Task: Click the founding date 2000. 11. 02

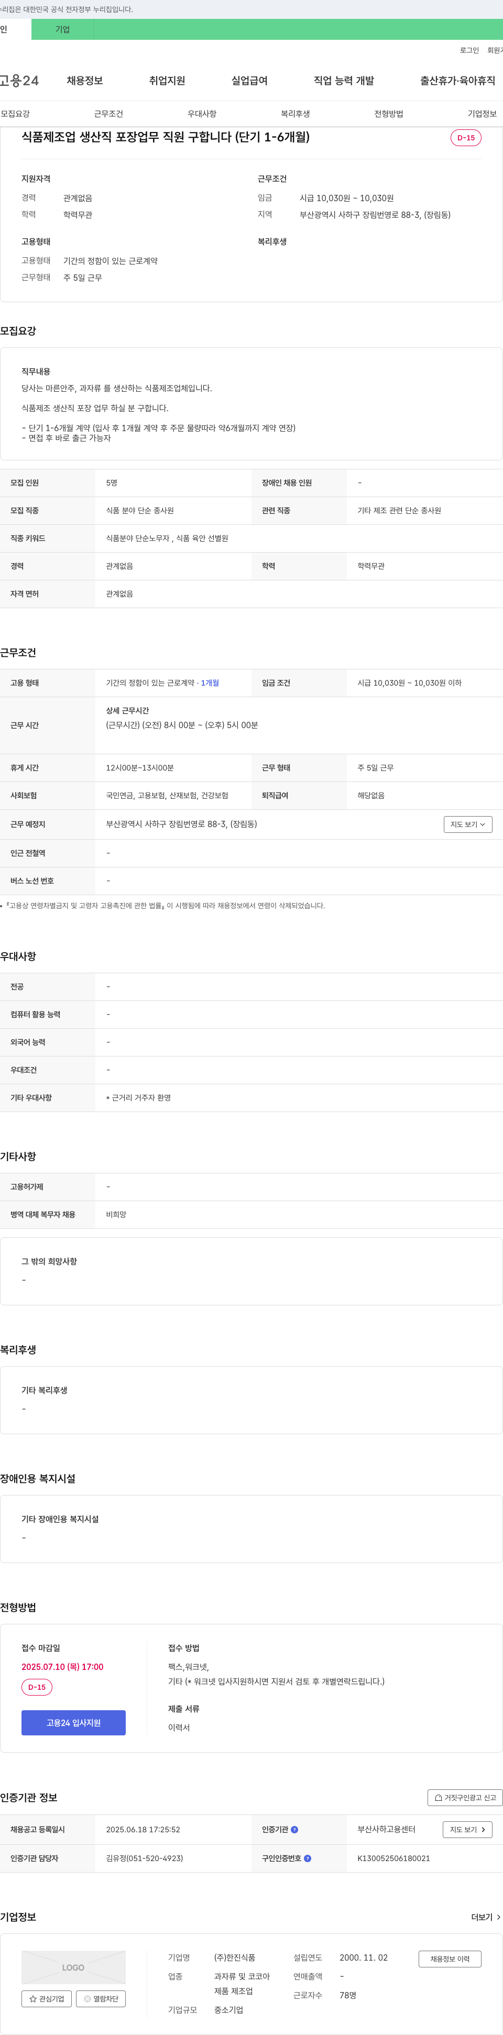Action: (x=363, y=1957)
